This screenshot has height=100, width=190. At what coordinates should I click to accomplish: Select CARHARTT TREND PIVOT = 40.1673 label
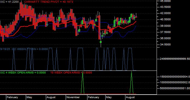pyautogui.click(x=49, y=2)
